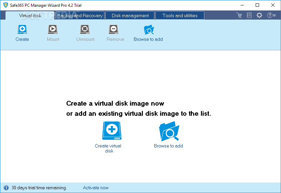Screen dimensions: 281x193
Task: Expand the help question mark menu
Action: [271, 15]
